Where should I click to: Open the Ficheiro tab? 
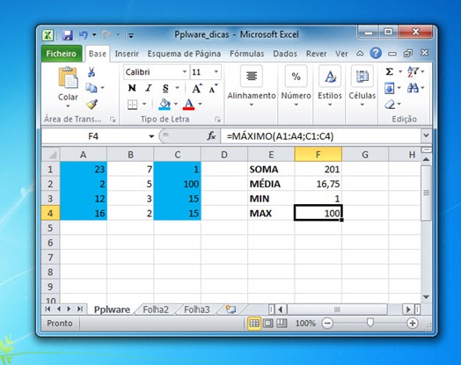pos(62,54)
